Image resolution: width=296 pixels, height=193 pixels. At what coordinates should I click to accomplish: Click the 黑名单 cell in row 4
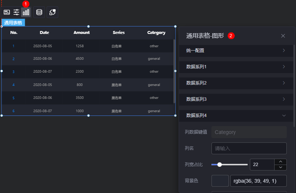[117, 85]
